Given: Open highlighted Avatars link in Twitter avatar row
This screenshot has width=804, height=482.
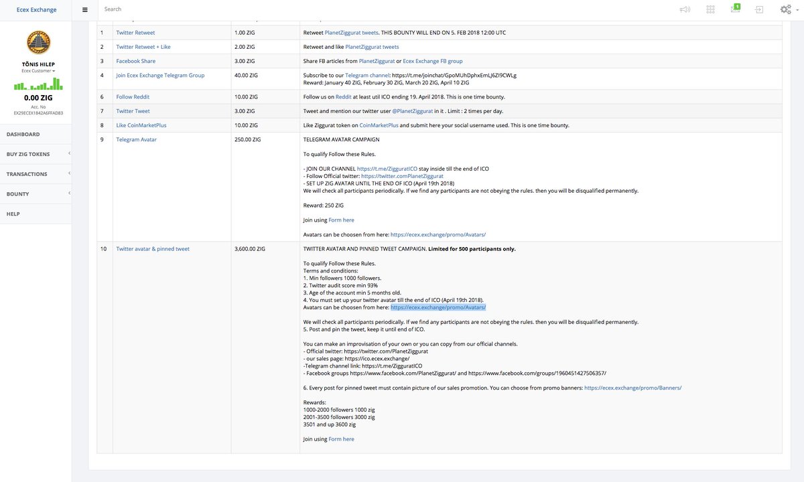Looking at the screenshot, I should 438,307.
